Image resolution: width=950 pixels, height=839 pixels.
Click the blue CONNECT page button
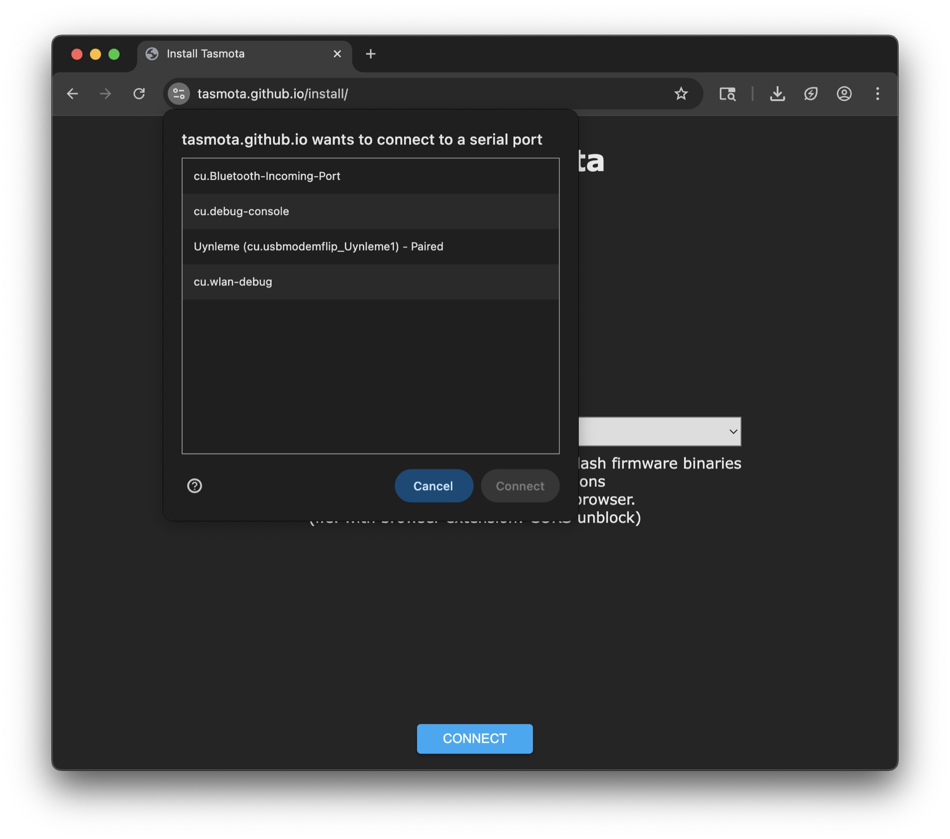pyautogui.click(x=475, y=738)
